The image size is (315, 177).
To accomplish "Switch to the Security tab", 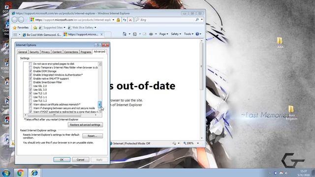I will pyautogui.click(x=34, y=52).
